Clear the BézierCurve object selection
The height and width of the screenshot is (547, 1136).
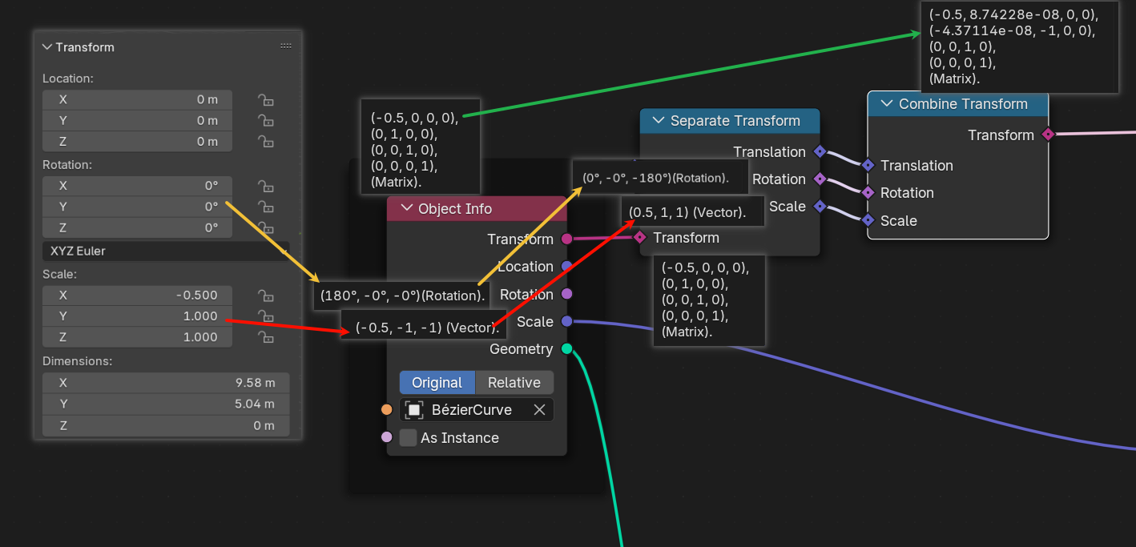pyautogui.click(x=540, y=410)
